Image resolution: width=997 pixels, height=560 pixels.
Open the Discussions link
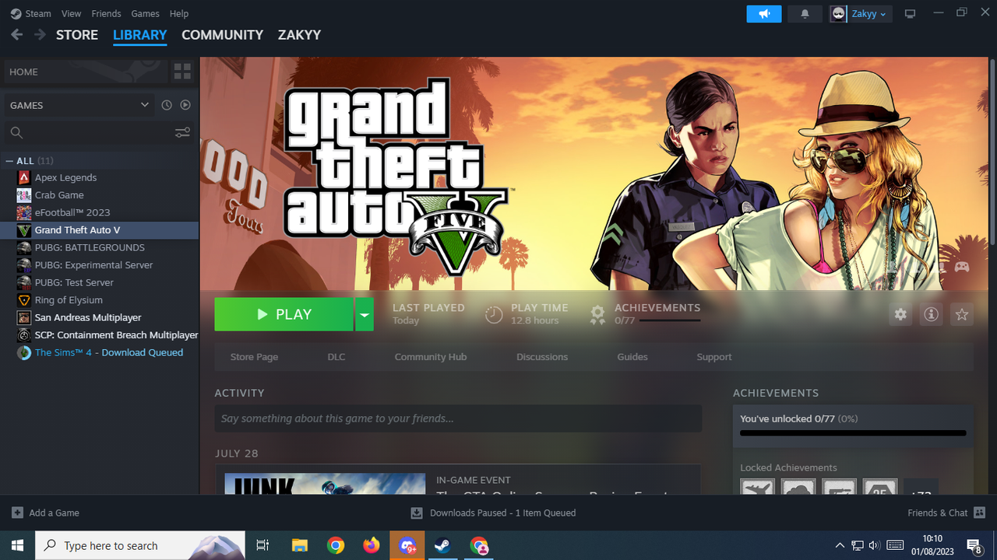pyautogui.click(x=542, y=357)
